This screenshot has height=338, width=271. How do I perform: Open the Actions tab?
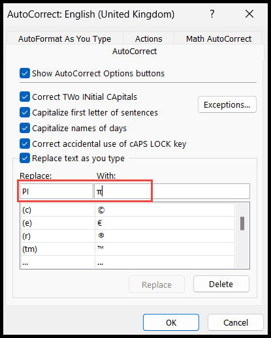tap(149, 38)
